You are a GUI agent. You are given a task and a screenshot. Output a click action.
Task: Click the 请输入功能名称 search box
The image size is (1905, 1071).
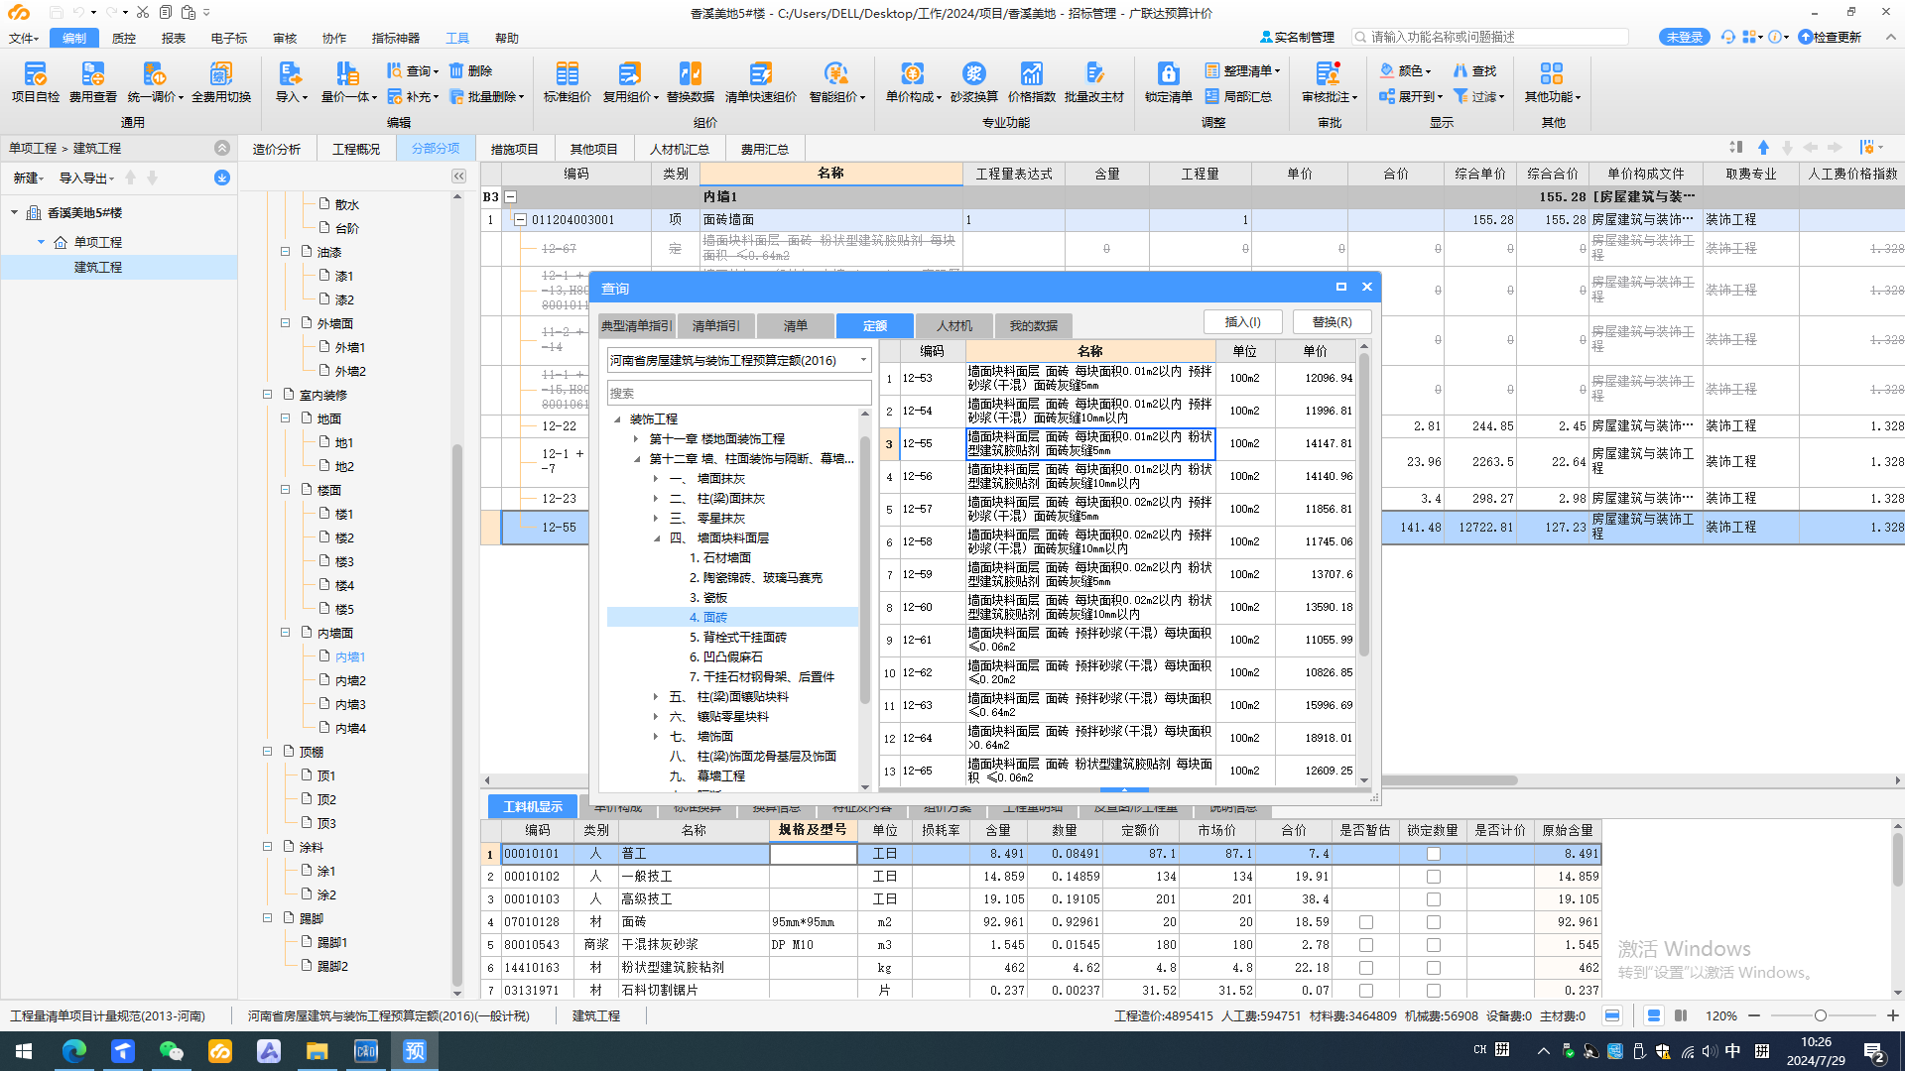pyautogui.click(x=1490, y=37)
